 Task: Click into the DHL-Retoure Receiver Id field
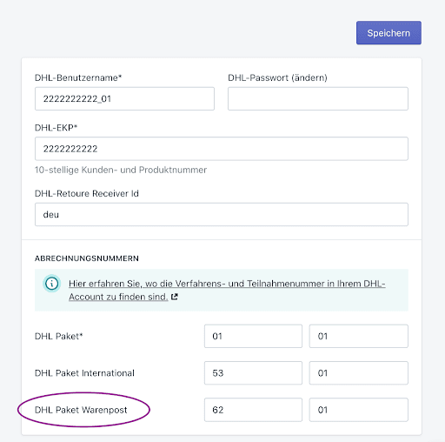pos(222,214)
